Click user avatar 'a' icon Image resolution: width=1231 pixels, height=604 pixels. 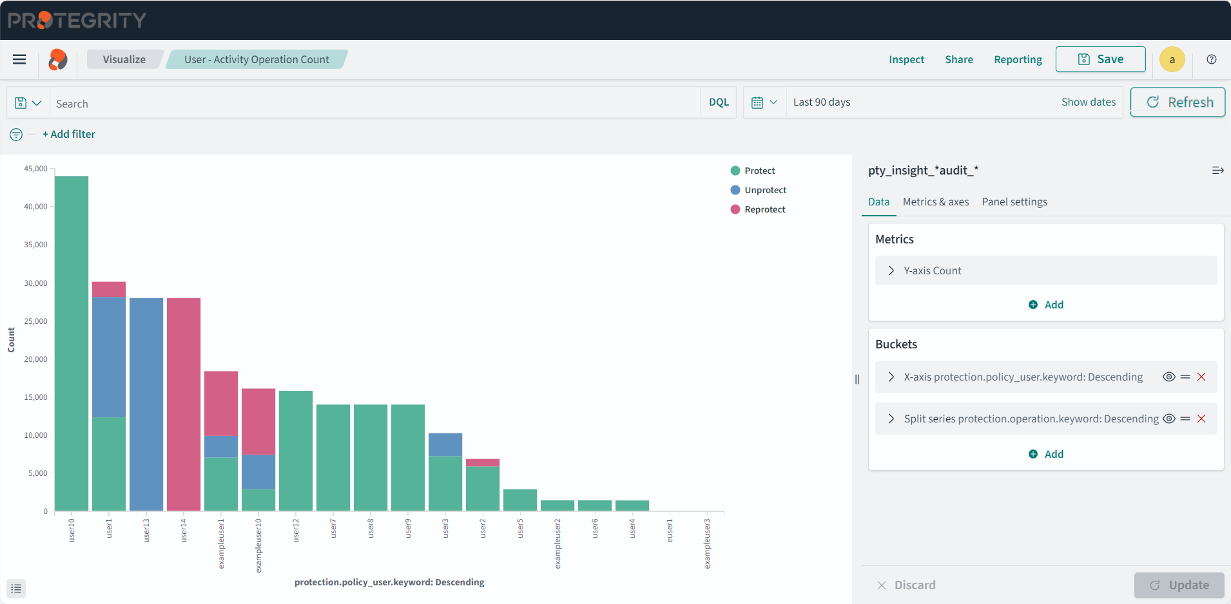pos(1172,59)
